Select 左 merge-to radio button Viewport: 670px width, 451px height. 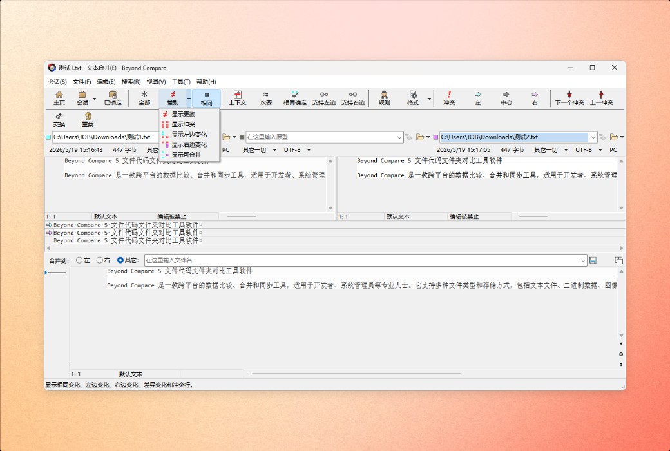(x=79, y=260)
